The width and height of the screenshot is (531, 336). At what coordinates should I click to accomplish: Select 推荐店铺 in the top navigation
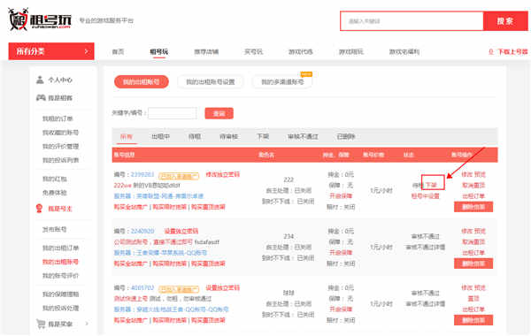(206, 52)
